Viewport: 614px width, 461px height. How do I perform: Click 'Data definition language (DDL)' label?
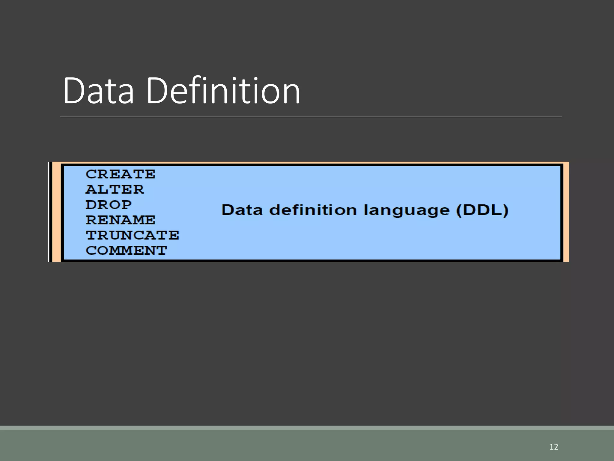[365, 210]
